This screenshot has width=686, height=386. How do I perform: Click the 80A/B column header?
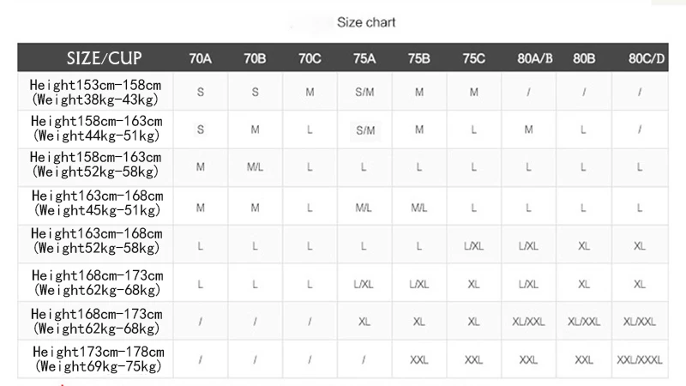[x=534, y=58]
